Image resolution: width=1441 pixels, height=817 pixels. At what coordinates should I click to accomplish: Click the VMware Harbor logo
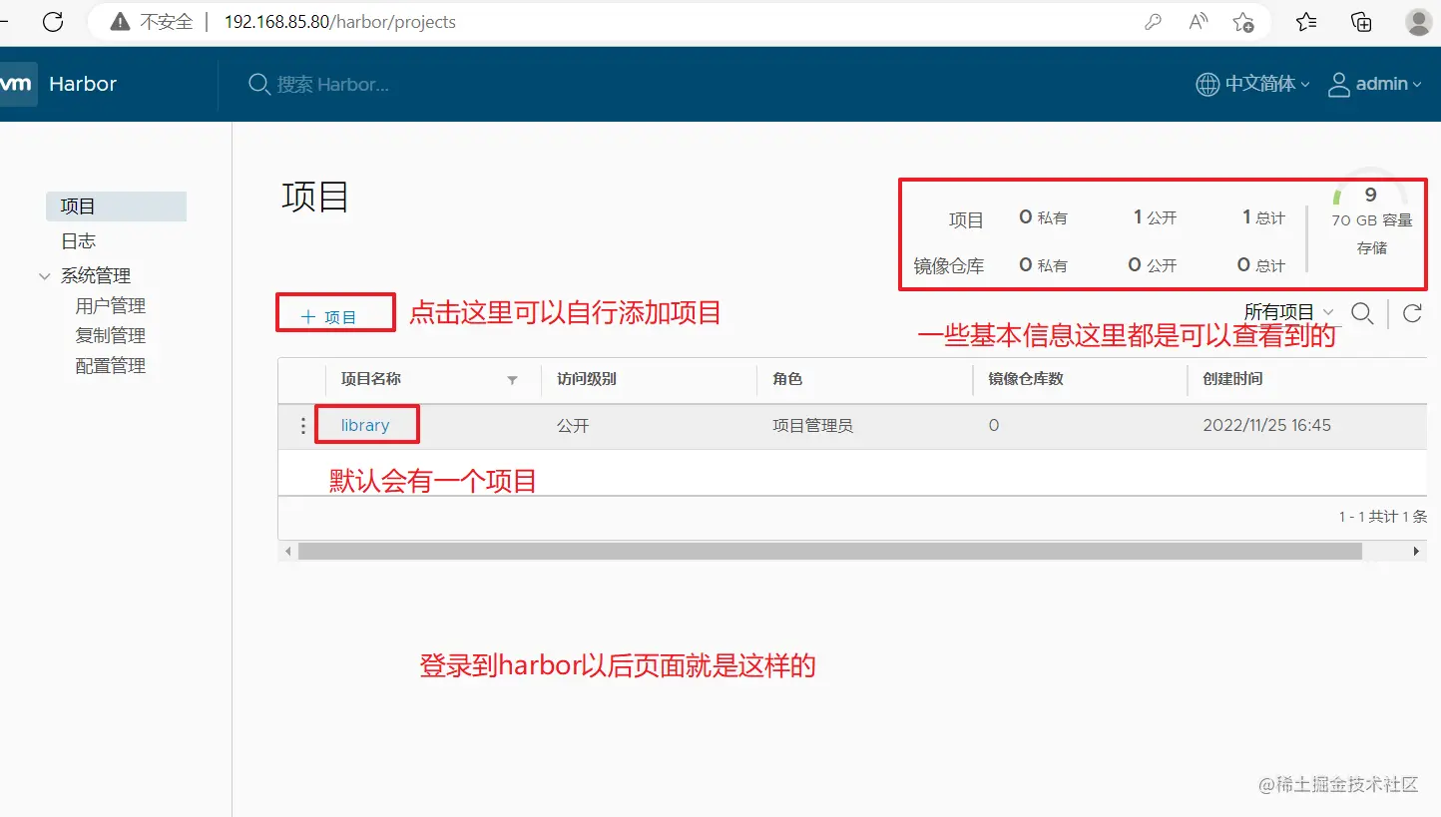pos(17,84)
